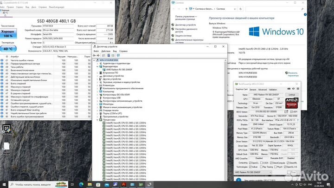Image resolution: width=334 pixels, height=188 pixels.
Task: Open Microsoft Edge from taskbar
Action: (81, 184)
